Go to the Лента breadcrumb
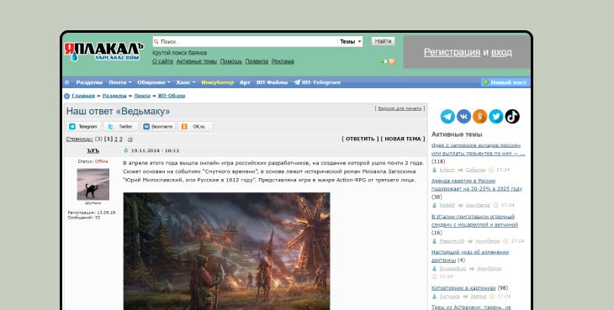 point(142,96)
